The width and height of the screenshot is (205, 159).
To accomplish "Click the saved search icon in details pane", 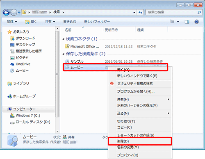I will click(13, 141).
